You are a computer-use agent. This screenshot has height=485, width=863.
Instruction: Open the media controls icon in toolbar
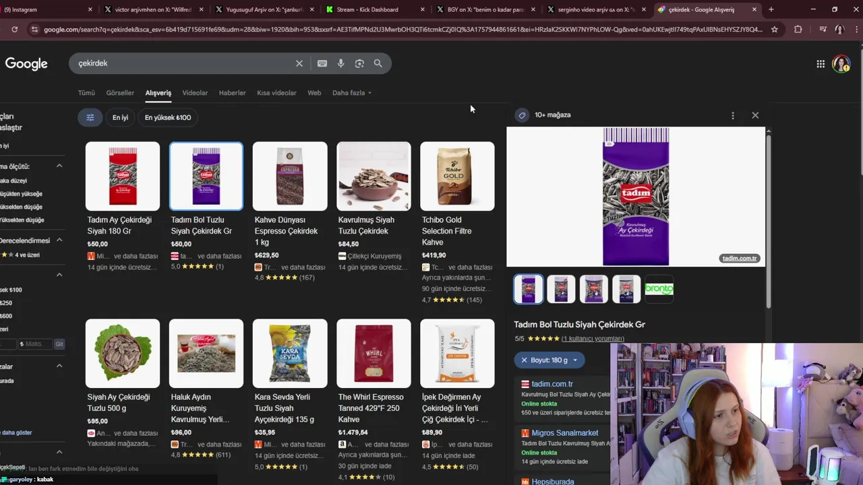click(x=823, y=29)
